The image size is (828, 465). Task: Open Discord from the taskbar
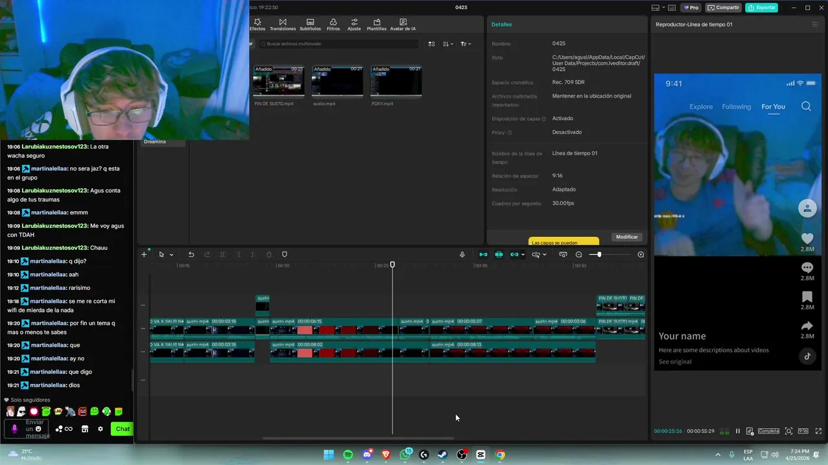[x=367, y=455]
